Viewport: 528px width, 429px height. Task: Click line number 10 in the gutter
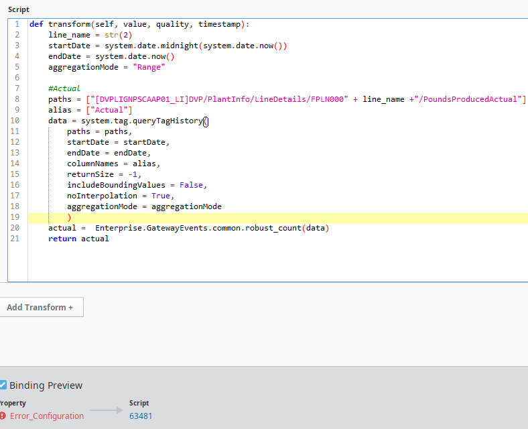(15, 121)
